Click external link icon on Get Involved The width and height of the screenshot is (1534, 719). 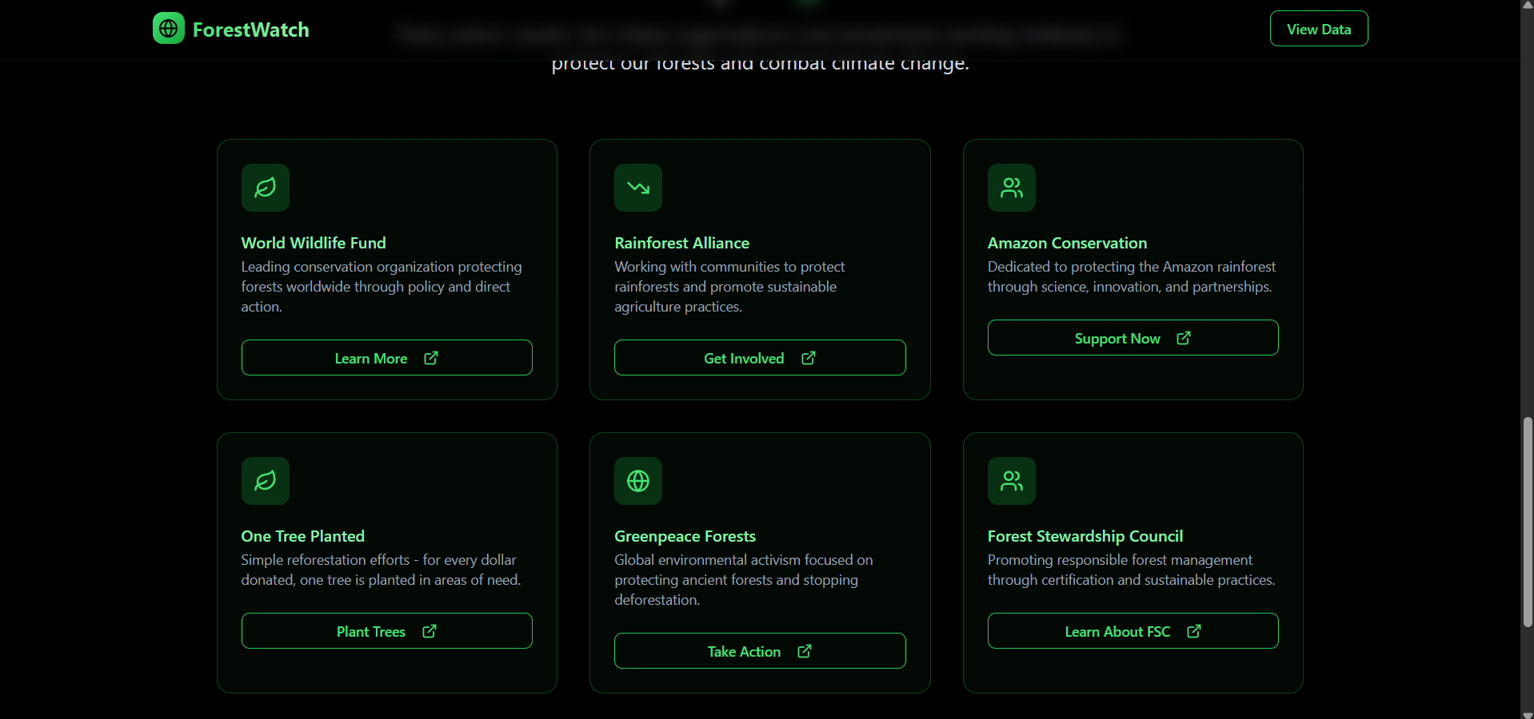point(809,358)
